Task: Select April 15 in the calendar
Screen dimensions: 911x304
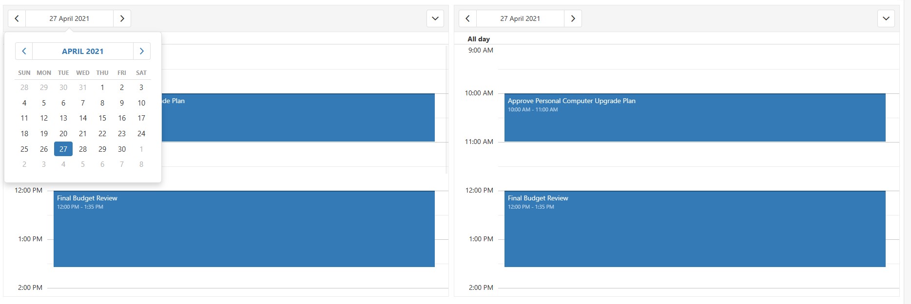Action: 102,118
